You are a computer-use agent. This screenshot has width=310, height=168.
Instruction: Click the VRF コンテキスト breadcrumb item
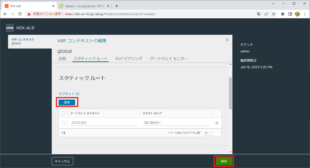click(x=23, y=39)
